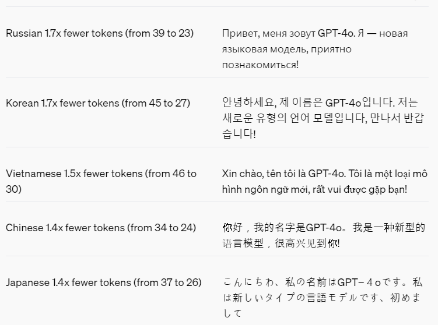
Task: Click 'GPT-4o' in the Chinese sentence
Action: tap(324, 228)
